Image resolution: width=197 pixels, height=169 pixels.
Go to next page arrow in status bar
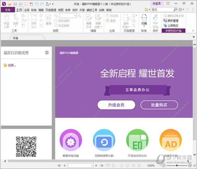point(96,165)
